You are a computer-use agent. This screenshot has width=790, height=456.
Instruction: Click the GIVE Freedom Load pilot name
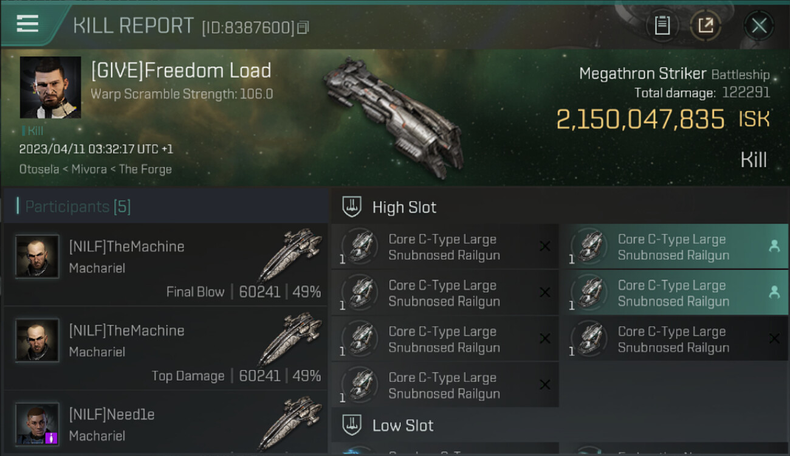point(181,71)
